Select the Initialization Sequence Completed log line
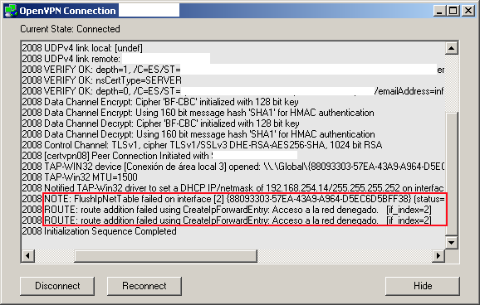This screenshot has width=480, height=305. (99, 231)
